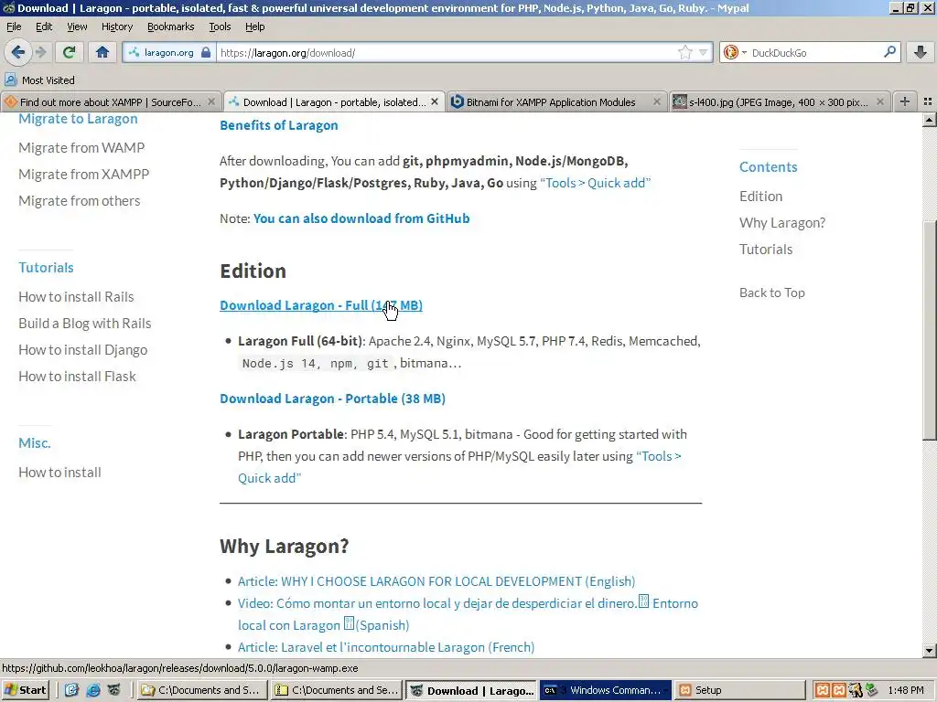Open the Edit menu
The width and height of the screenshot is (937, 702).
point(44,27)
